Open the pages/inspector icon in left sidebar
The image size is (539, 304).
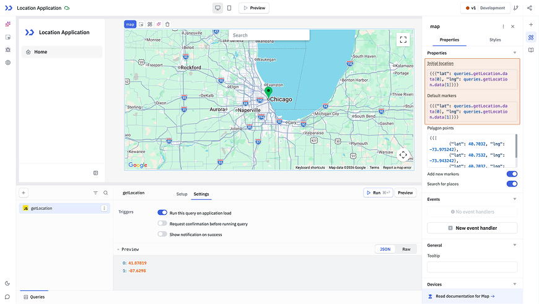(x=8, y=37)
